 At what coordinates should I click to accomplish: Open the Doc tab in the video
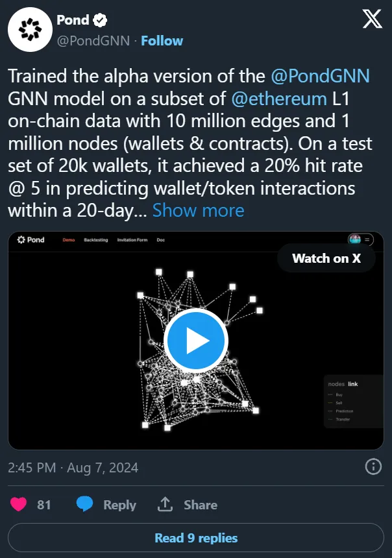161,240
